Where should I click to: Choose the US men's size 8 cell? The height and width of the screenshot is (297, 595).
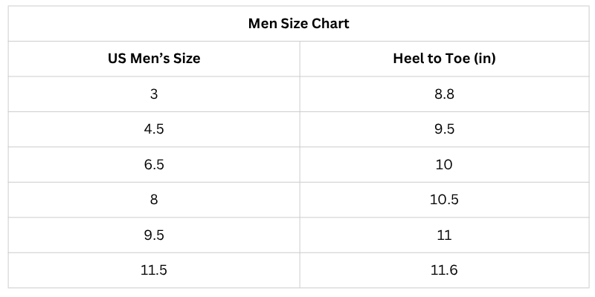pos(154,200)
